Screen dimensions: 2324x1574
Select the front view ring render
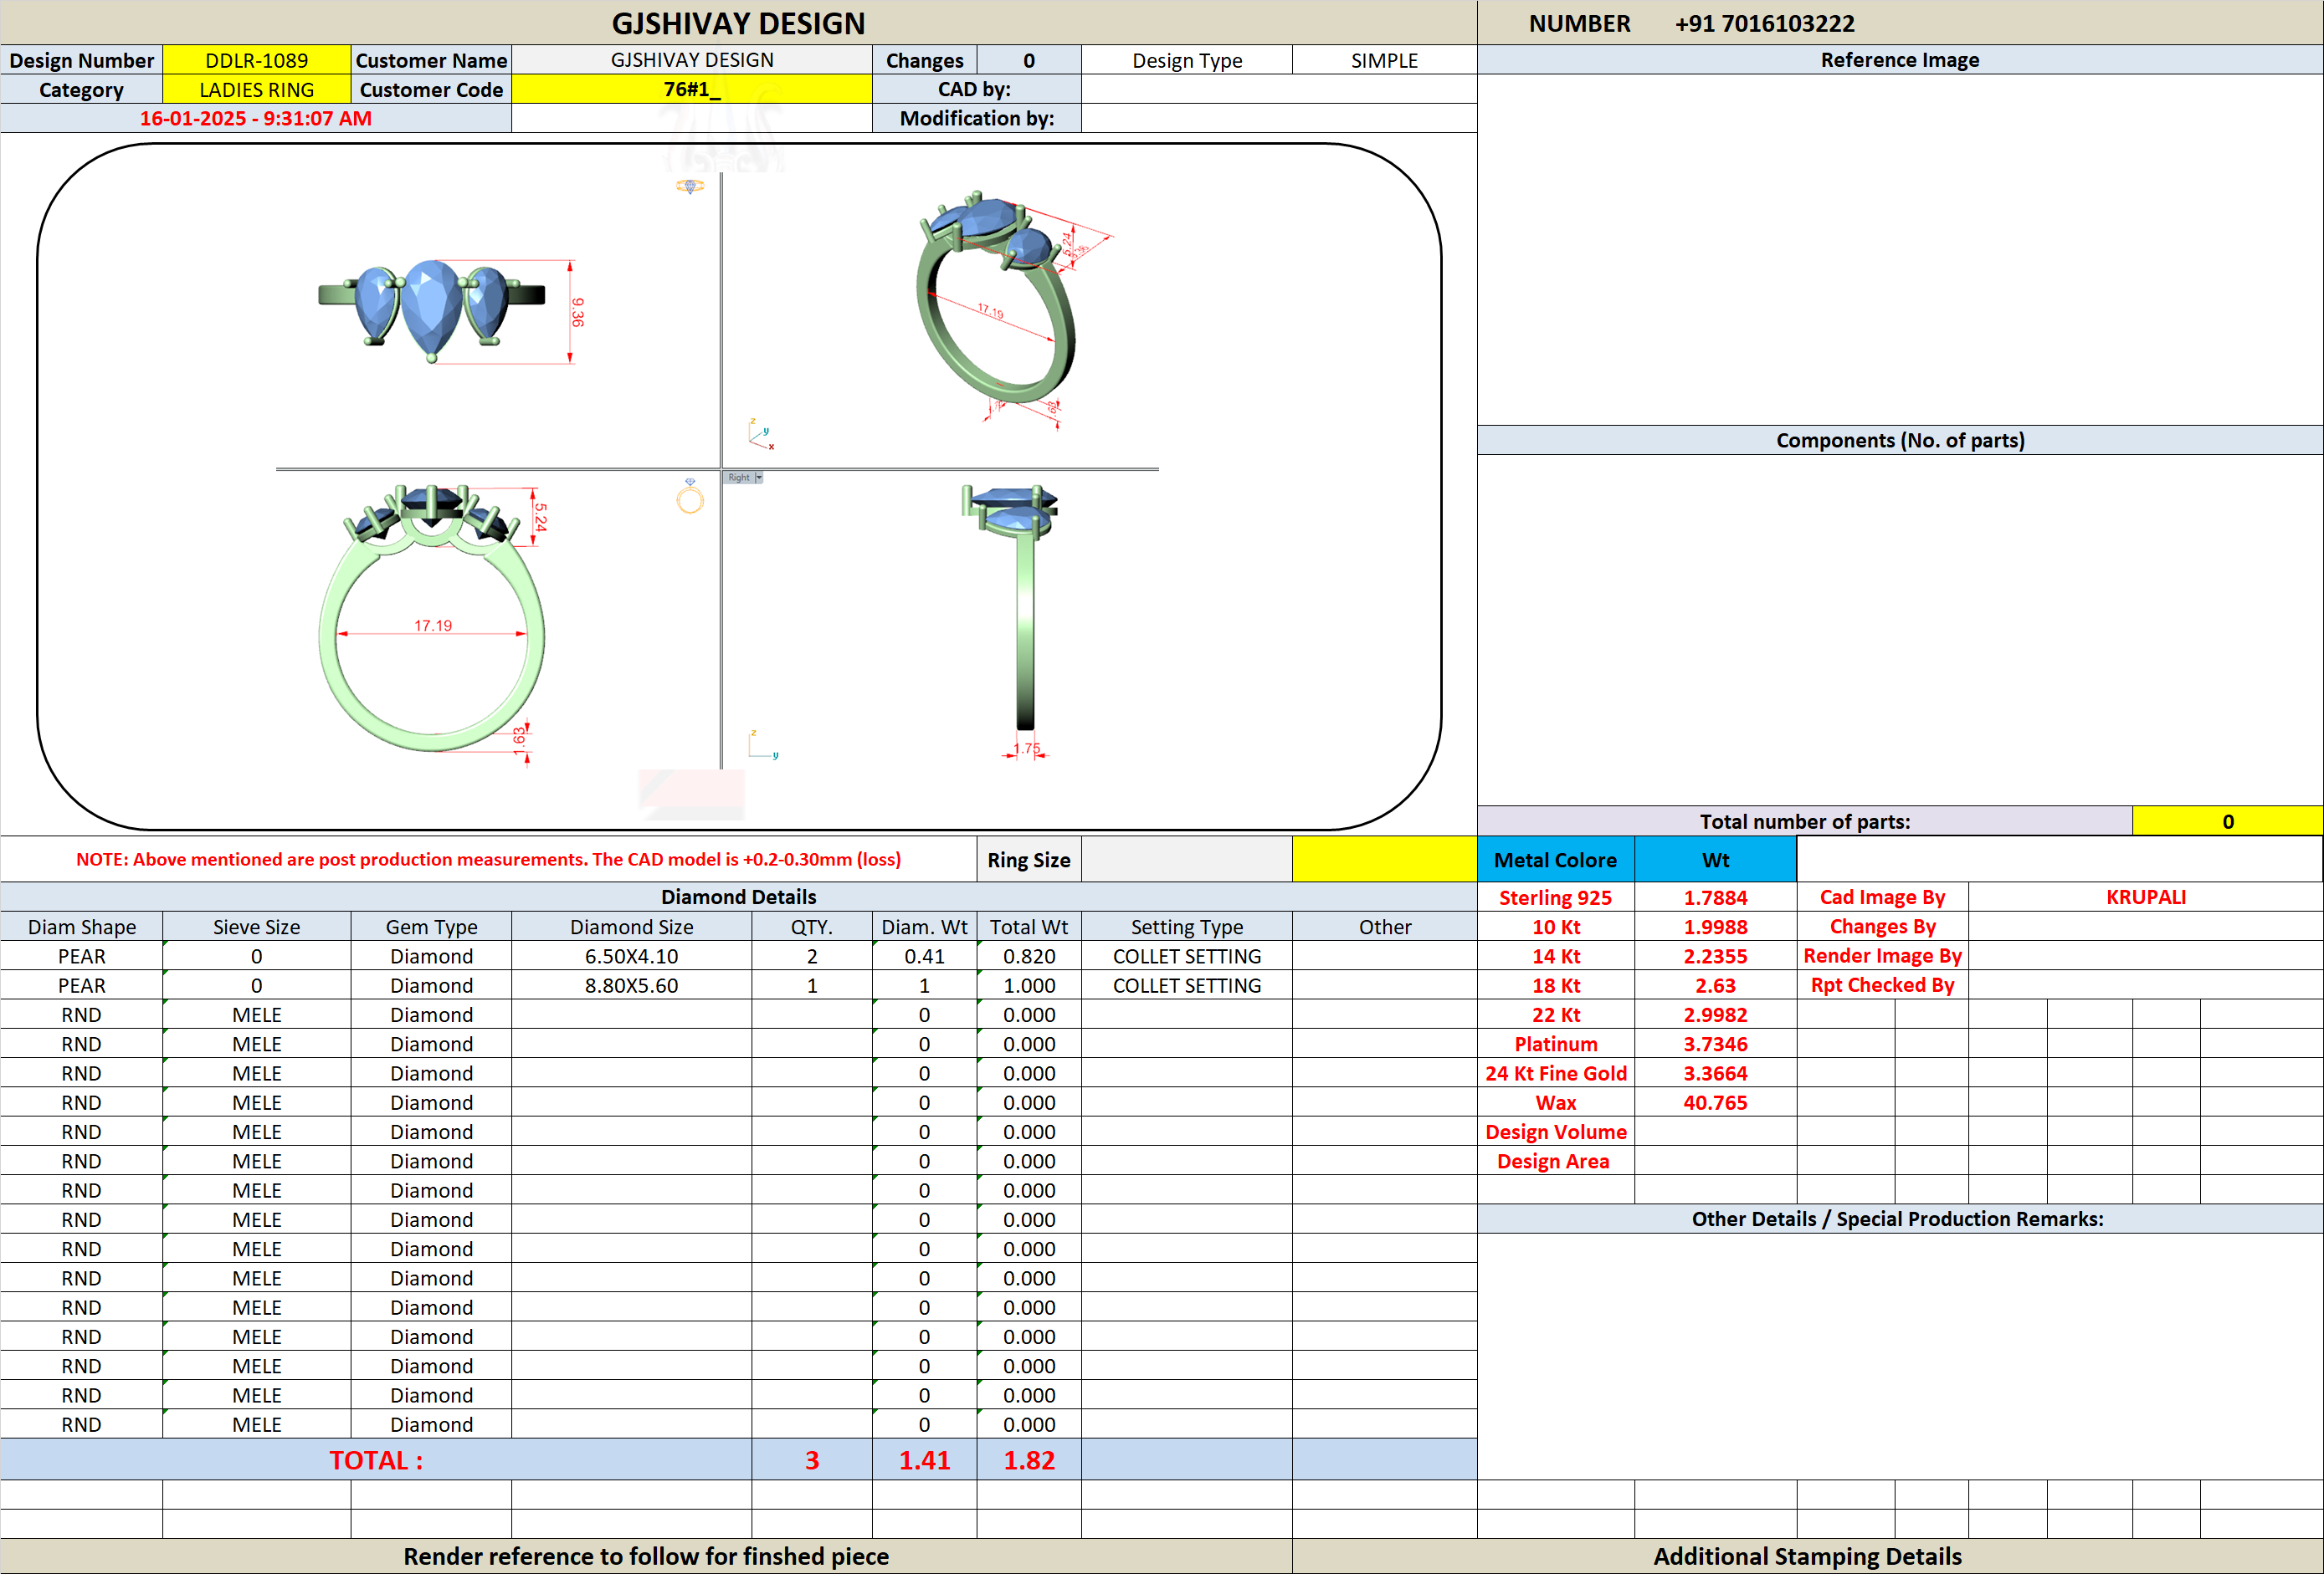click(x=432, y=617)
